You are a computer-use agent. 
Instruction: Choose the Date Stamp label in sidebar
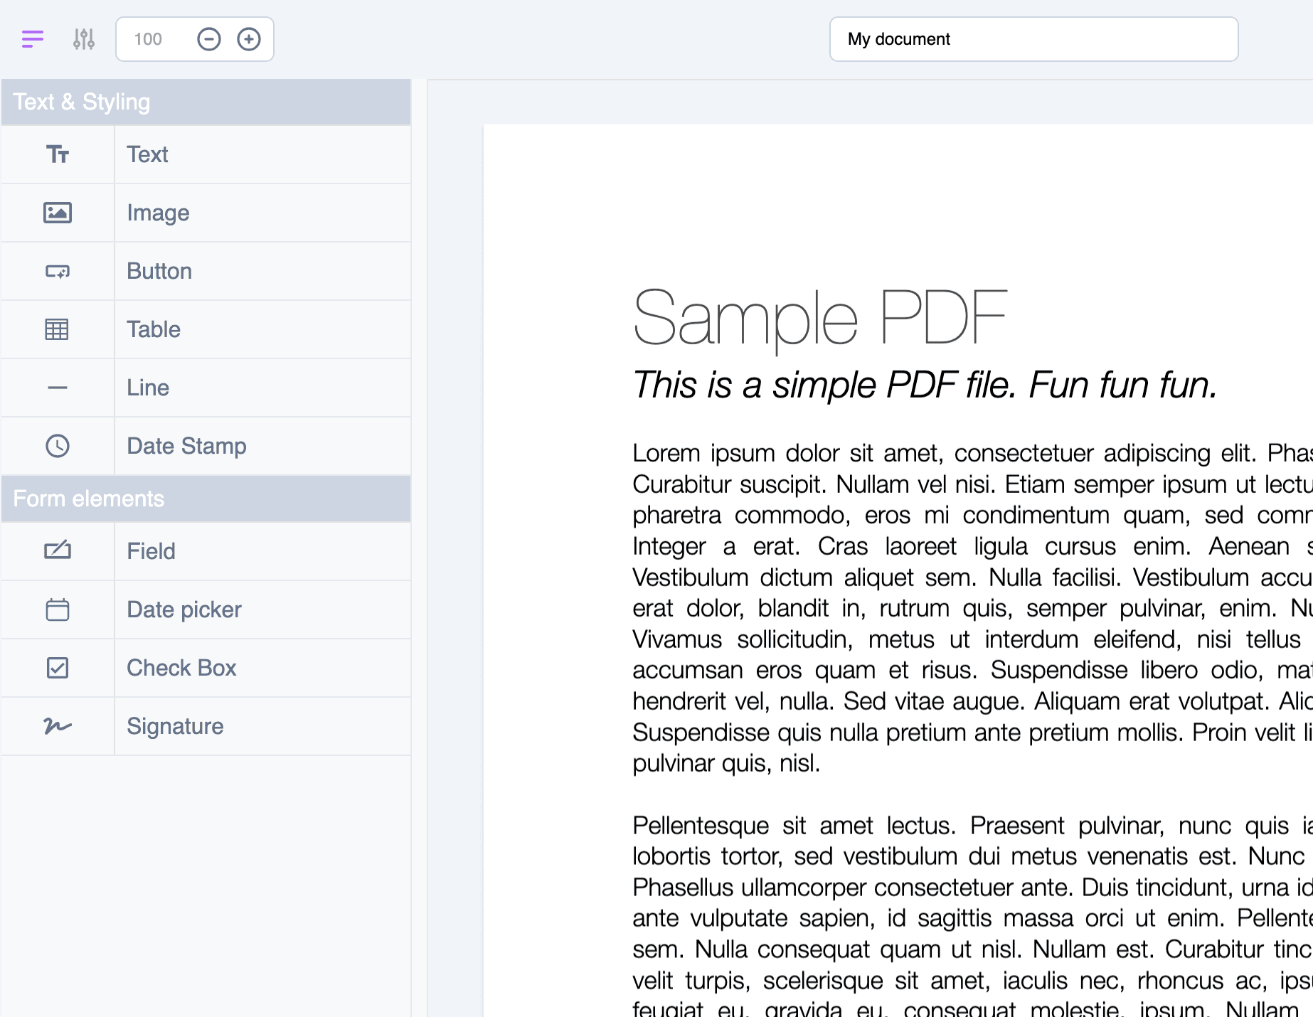[186, 446]
